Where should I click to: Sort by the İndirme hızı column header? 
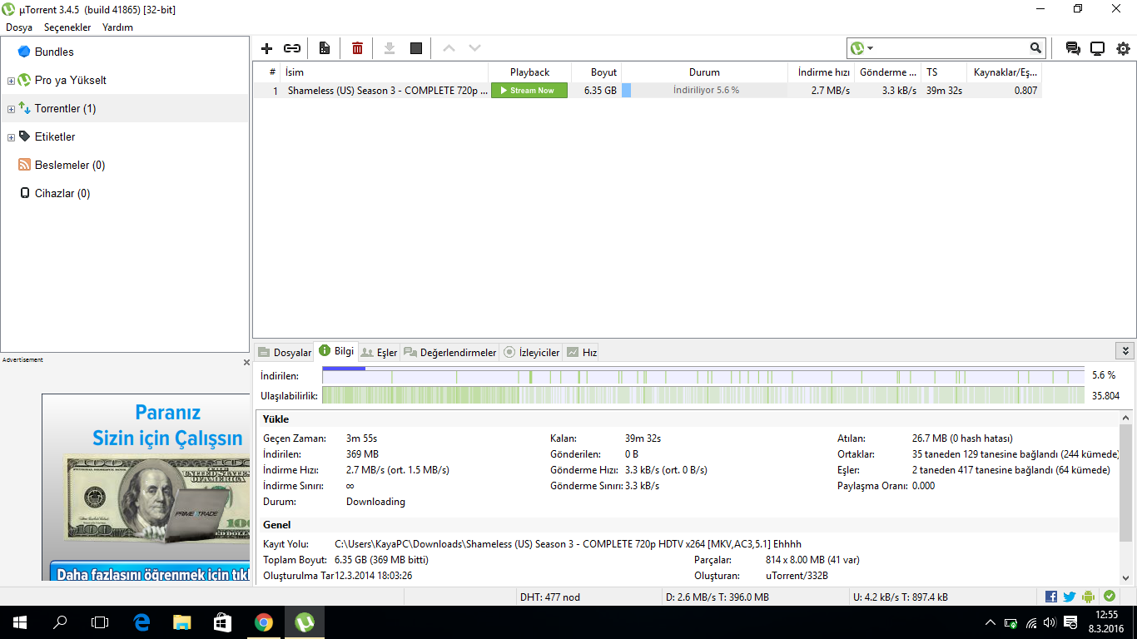point(822,72)
